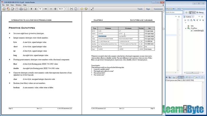Toggle Scroll Lock in Eclipse console toolbar
This screenshot has height=116, width=207.
(177, 77)
